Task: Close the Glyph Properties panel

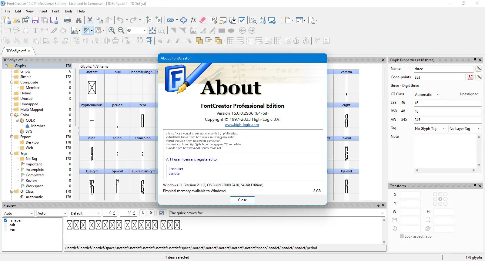Action: [x=480, y=60]
